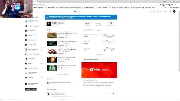
Task: Open the Доска объявлений bookmark
Action: (x=102, y=7)
